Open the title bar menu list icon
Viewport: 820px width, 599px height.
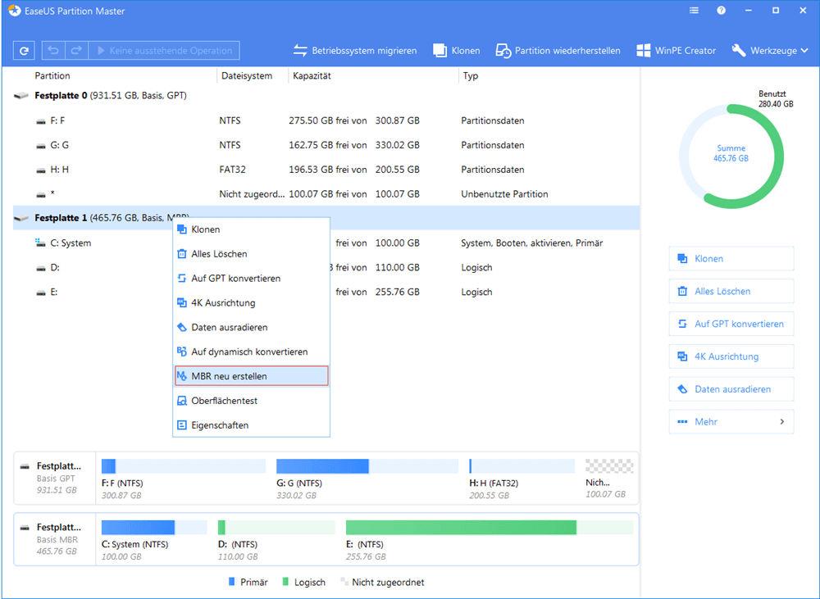tap(694, 11)
